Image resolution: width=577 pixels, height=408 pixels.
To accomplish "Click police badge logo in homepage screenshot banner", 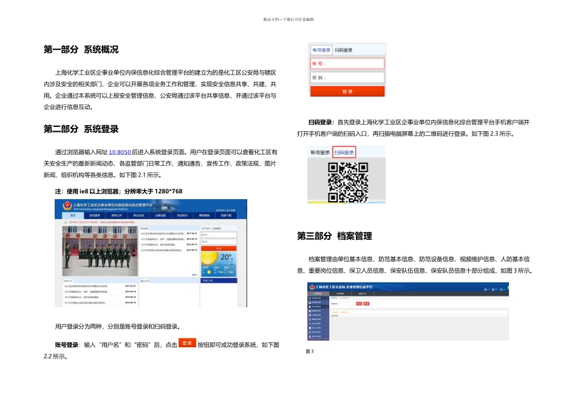I will click(x=67, y=205).
